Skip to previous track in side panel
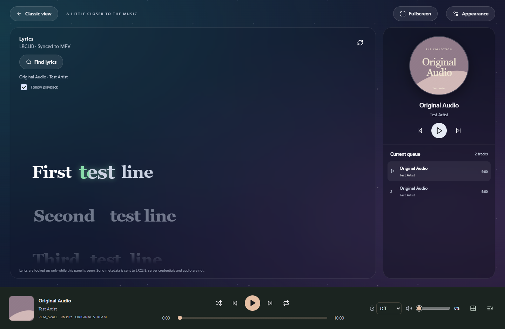The image size is (505, 329). (x=420, y=131)
